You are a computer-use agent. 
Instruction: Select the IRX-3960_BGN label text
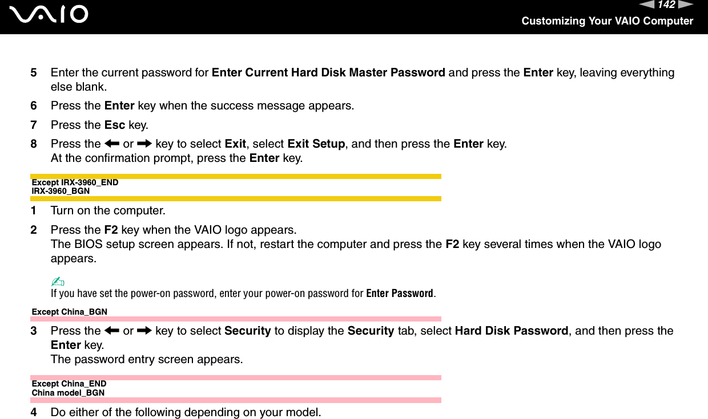click(61, 191)
